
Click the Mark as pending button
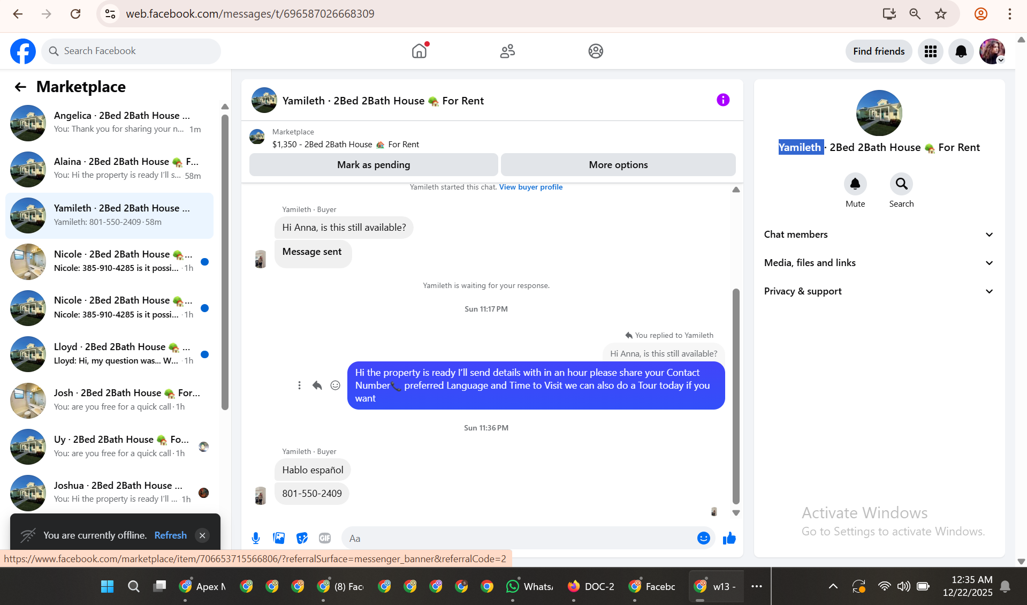coord(374,165)
